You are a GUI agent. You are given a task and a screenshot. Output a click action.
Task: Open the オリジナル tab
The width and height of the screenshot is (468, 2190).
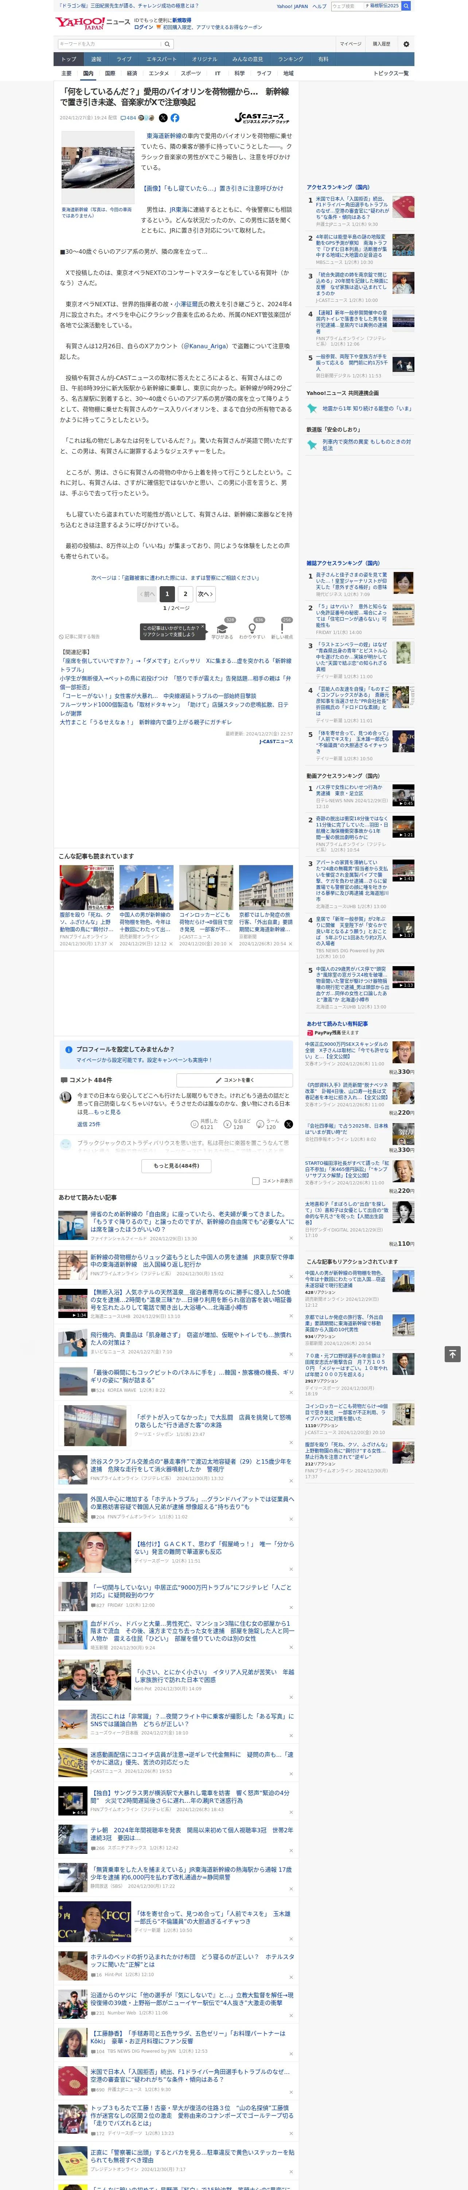[x=205, y=59]
